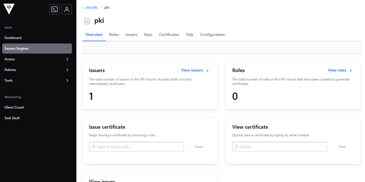Click the Vault section label in sidebar
The height and width of the screenshot is (182, 365).
tap(8, 27)
